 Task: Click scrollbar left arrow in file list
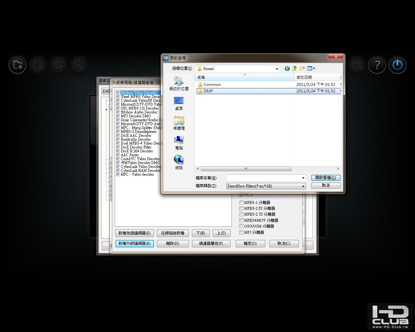point(198,169)
